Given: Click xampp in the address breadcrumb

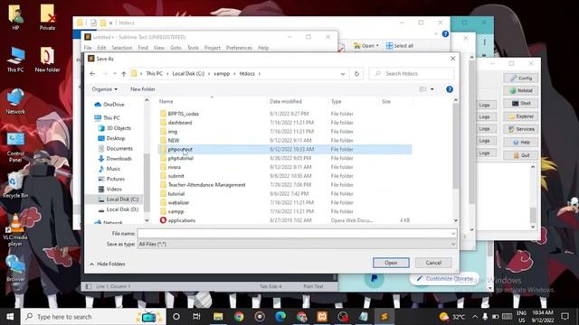Looking at the screenshot, I should 222,74.
